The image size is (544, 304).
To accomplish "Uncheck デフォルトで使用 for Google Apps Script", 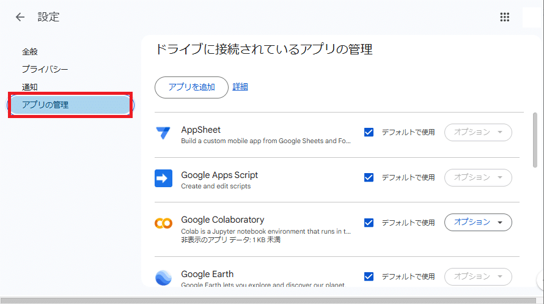I will (369, 177).
